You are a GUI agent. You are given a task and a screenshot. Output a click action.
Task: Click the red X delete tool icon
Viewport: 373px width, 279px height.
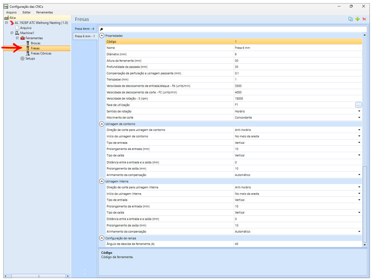pos(364,19)
